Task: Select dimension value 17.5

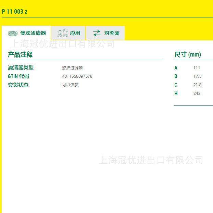Action: coord(198,76)
